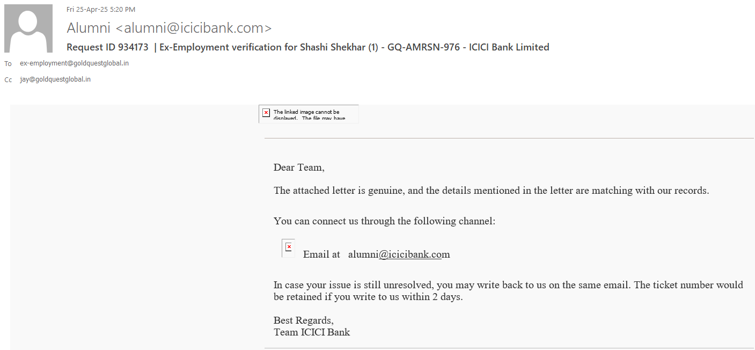Click the "Cc" field label
The image size is (755, 350).
[8, 80]
